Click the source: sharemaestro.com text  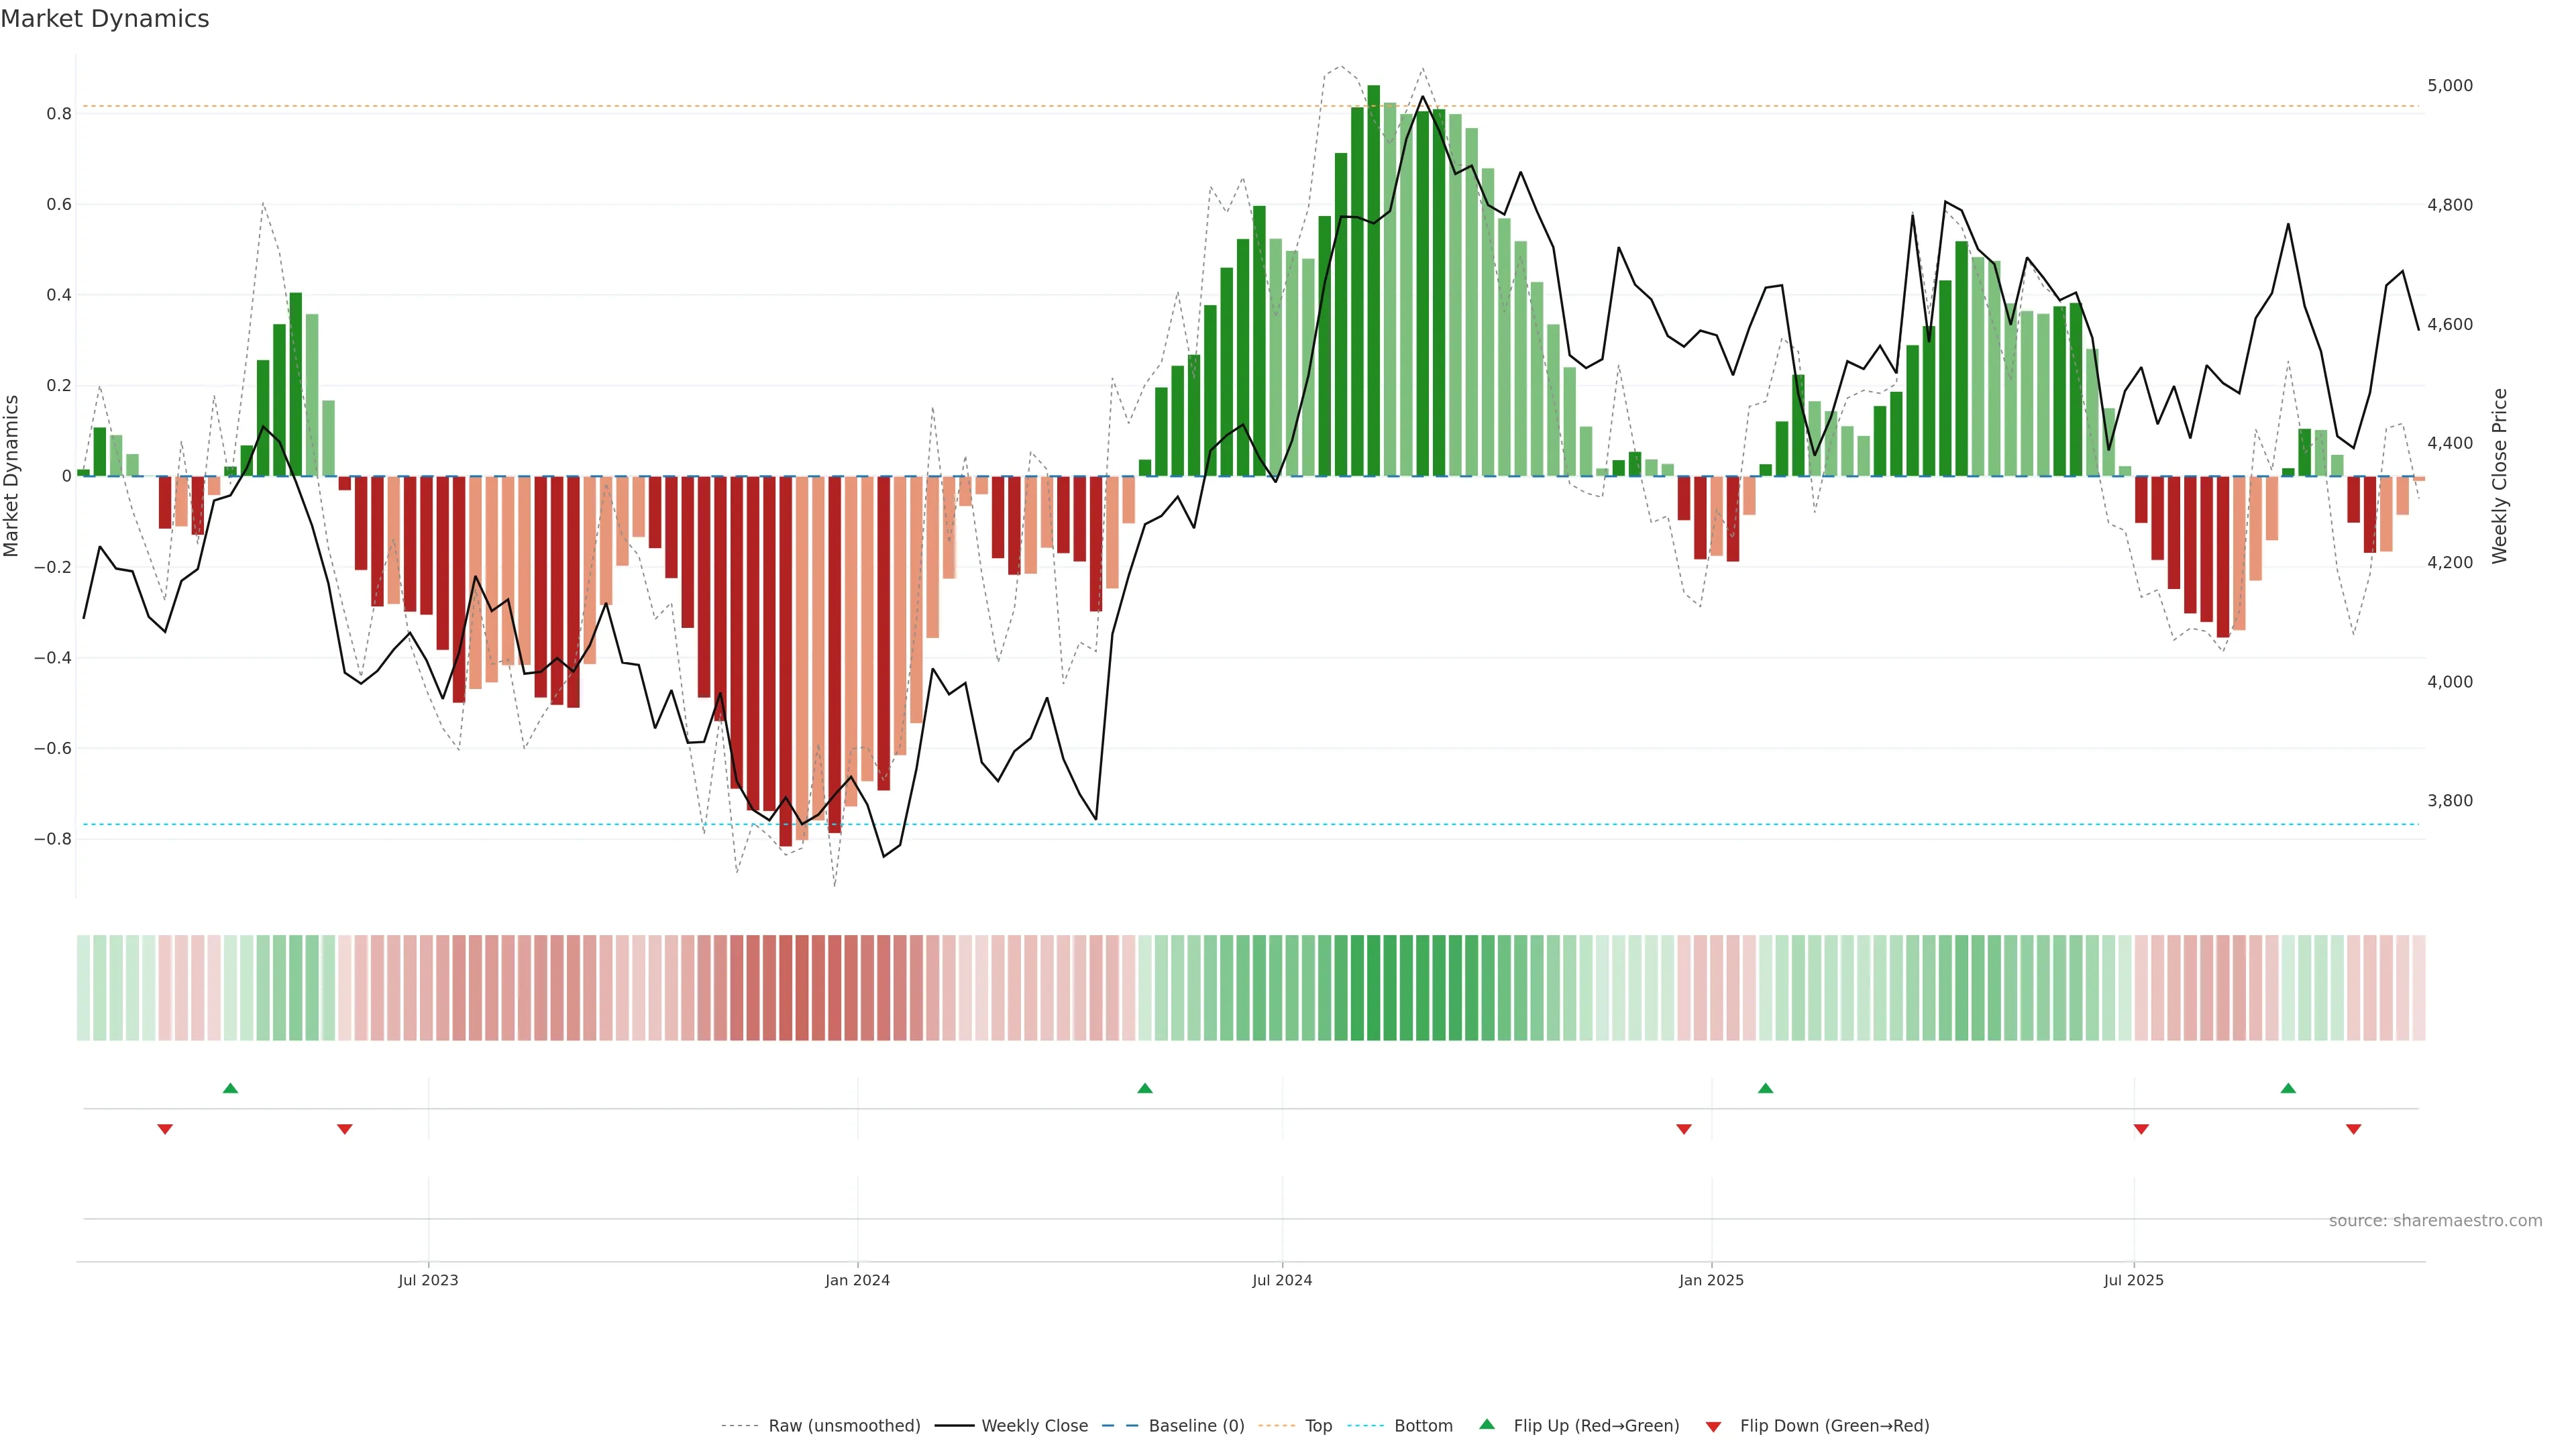coord(2435,1220)
